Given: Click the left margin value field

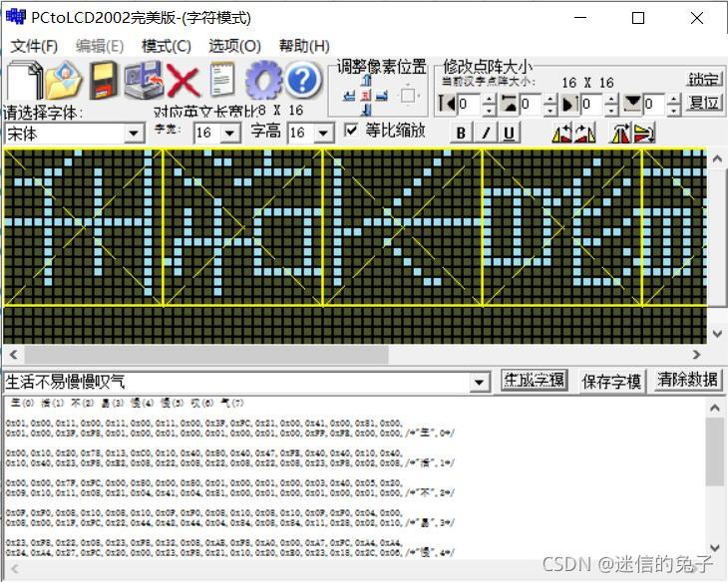Looking at the screenshot, I should coord(470,104).
